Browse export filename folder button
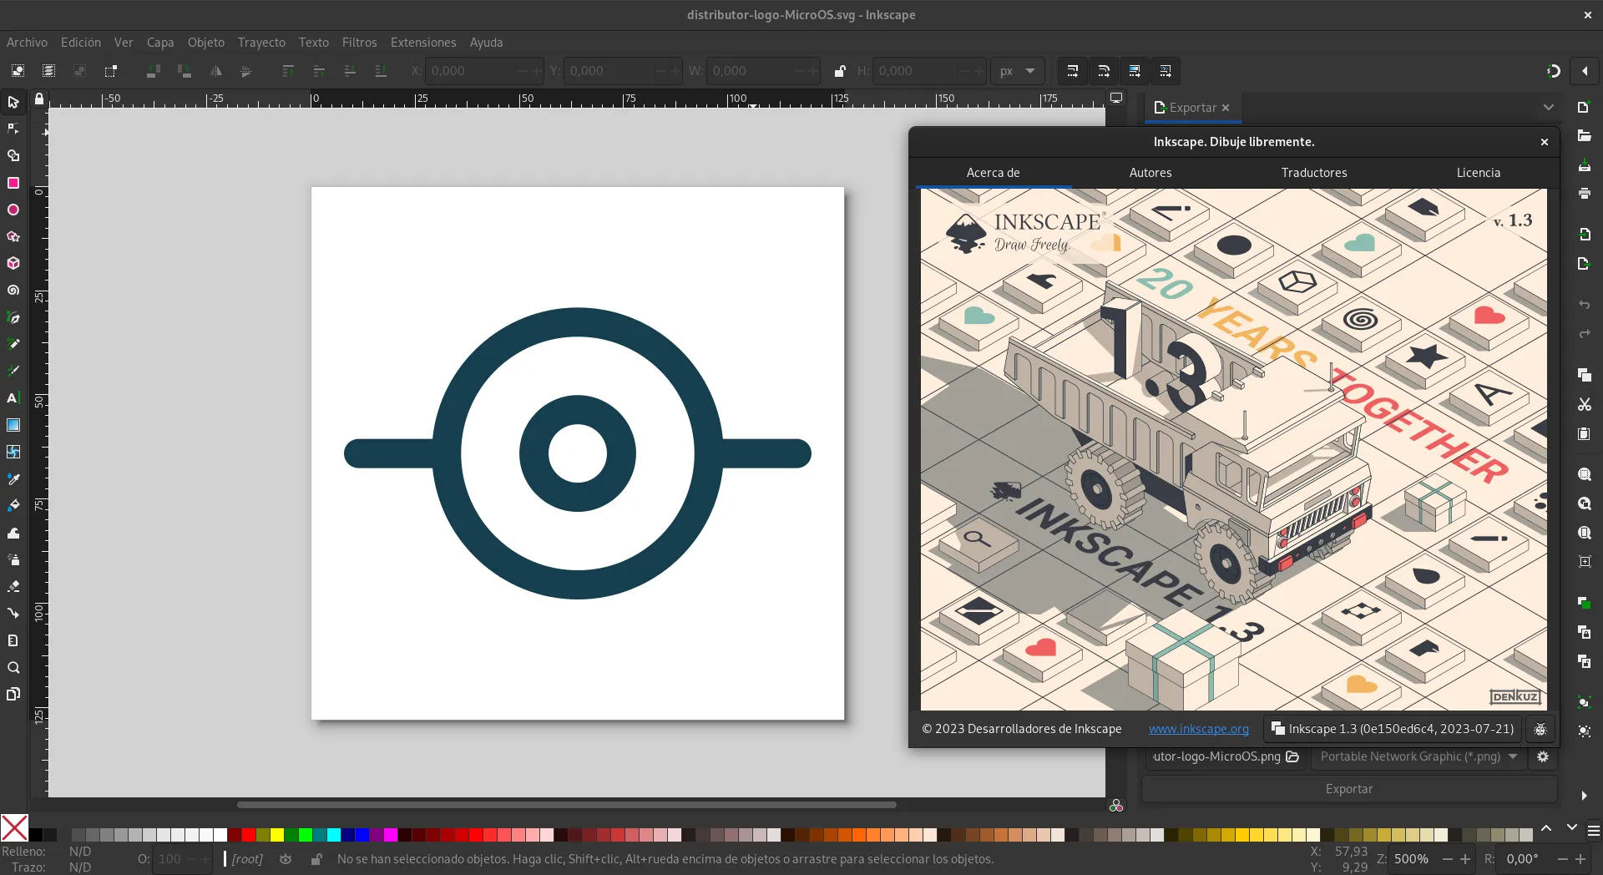 [1292, 756]
